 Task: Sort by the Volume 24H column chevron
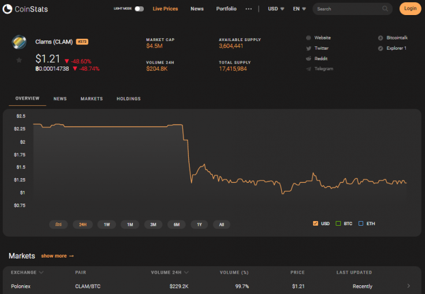[186, 272]
